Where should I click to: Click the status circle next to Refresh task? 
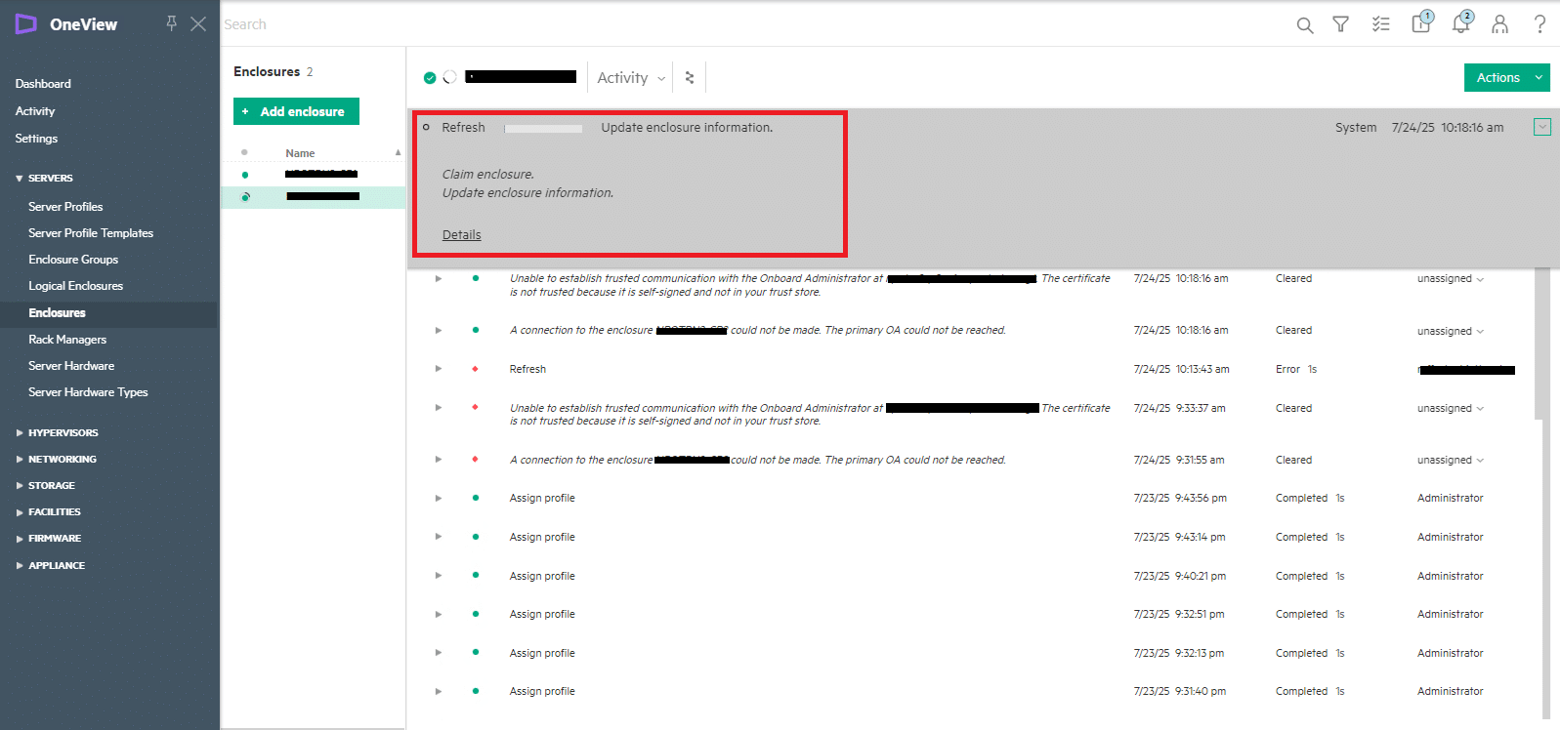click(x=426, y=127)
